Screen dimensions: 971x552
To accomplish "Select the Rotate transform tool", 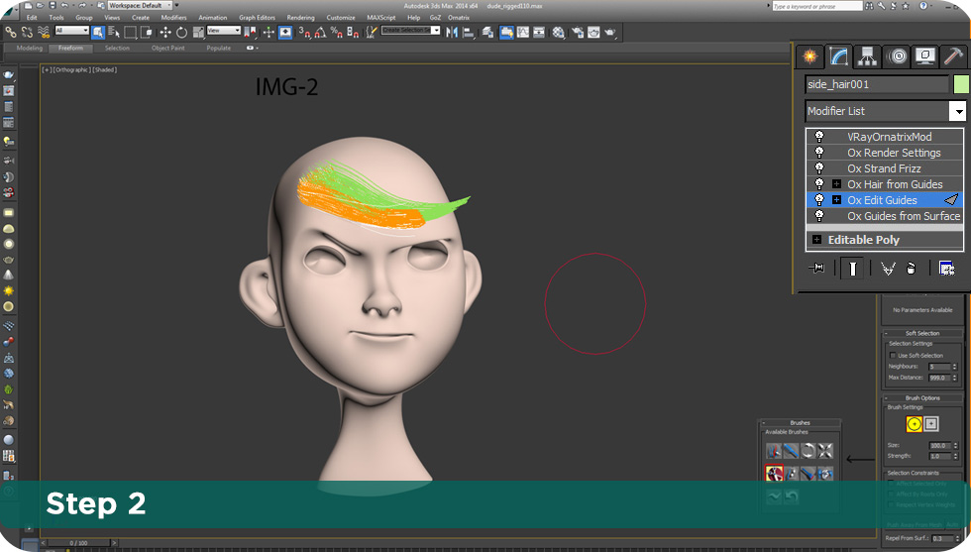I will [181, 33].
